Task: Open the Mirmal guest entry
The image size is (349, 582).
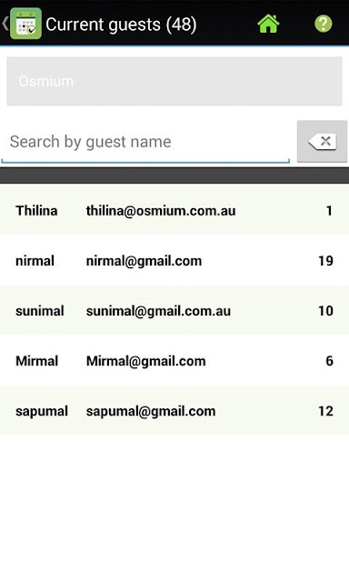Action: 174,361
